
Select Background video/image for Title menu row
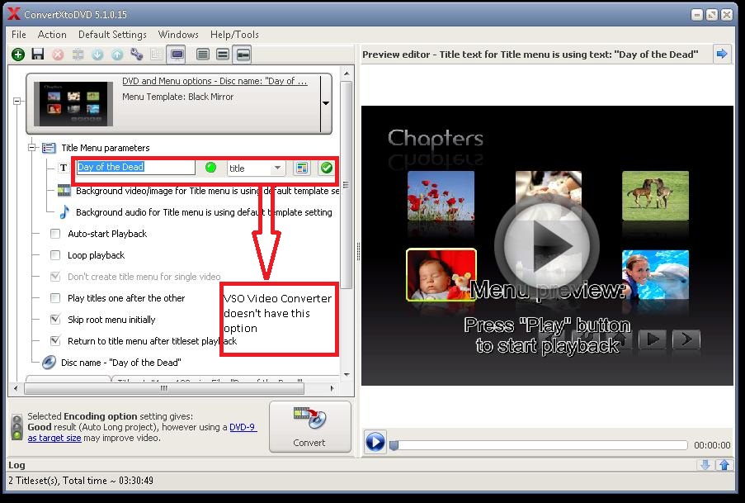(x=208, y=191)
